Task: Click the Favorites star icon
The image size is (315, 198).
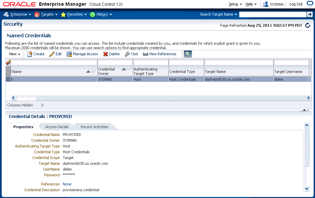Action: coord(63,15)
